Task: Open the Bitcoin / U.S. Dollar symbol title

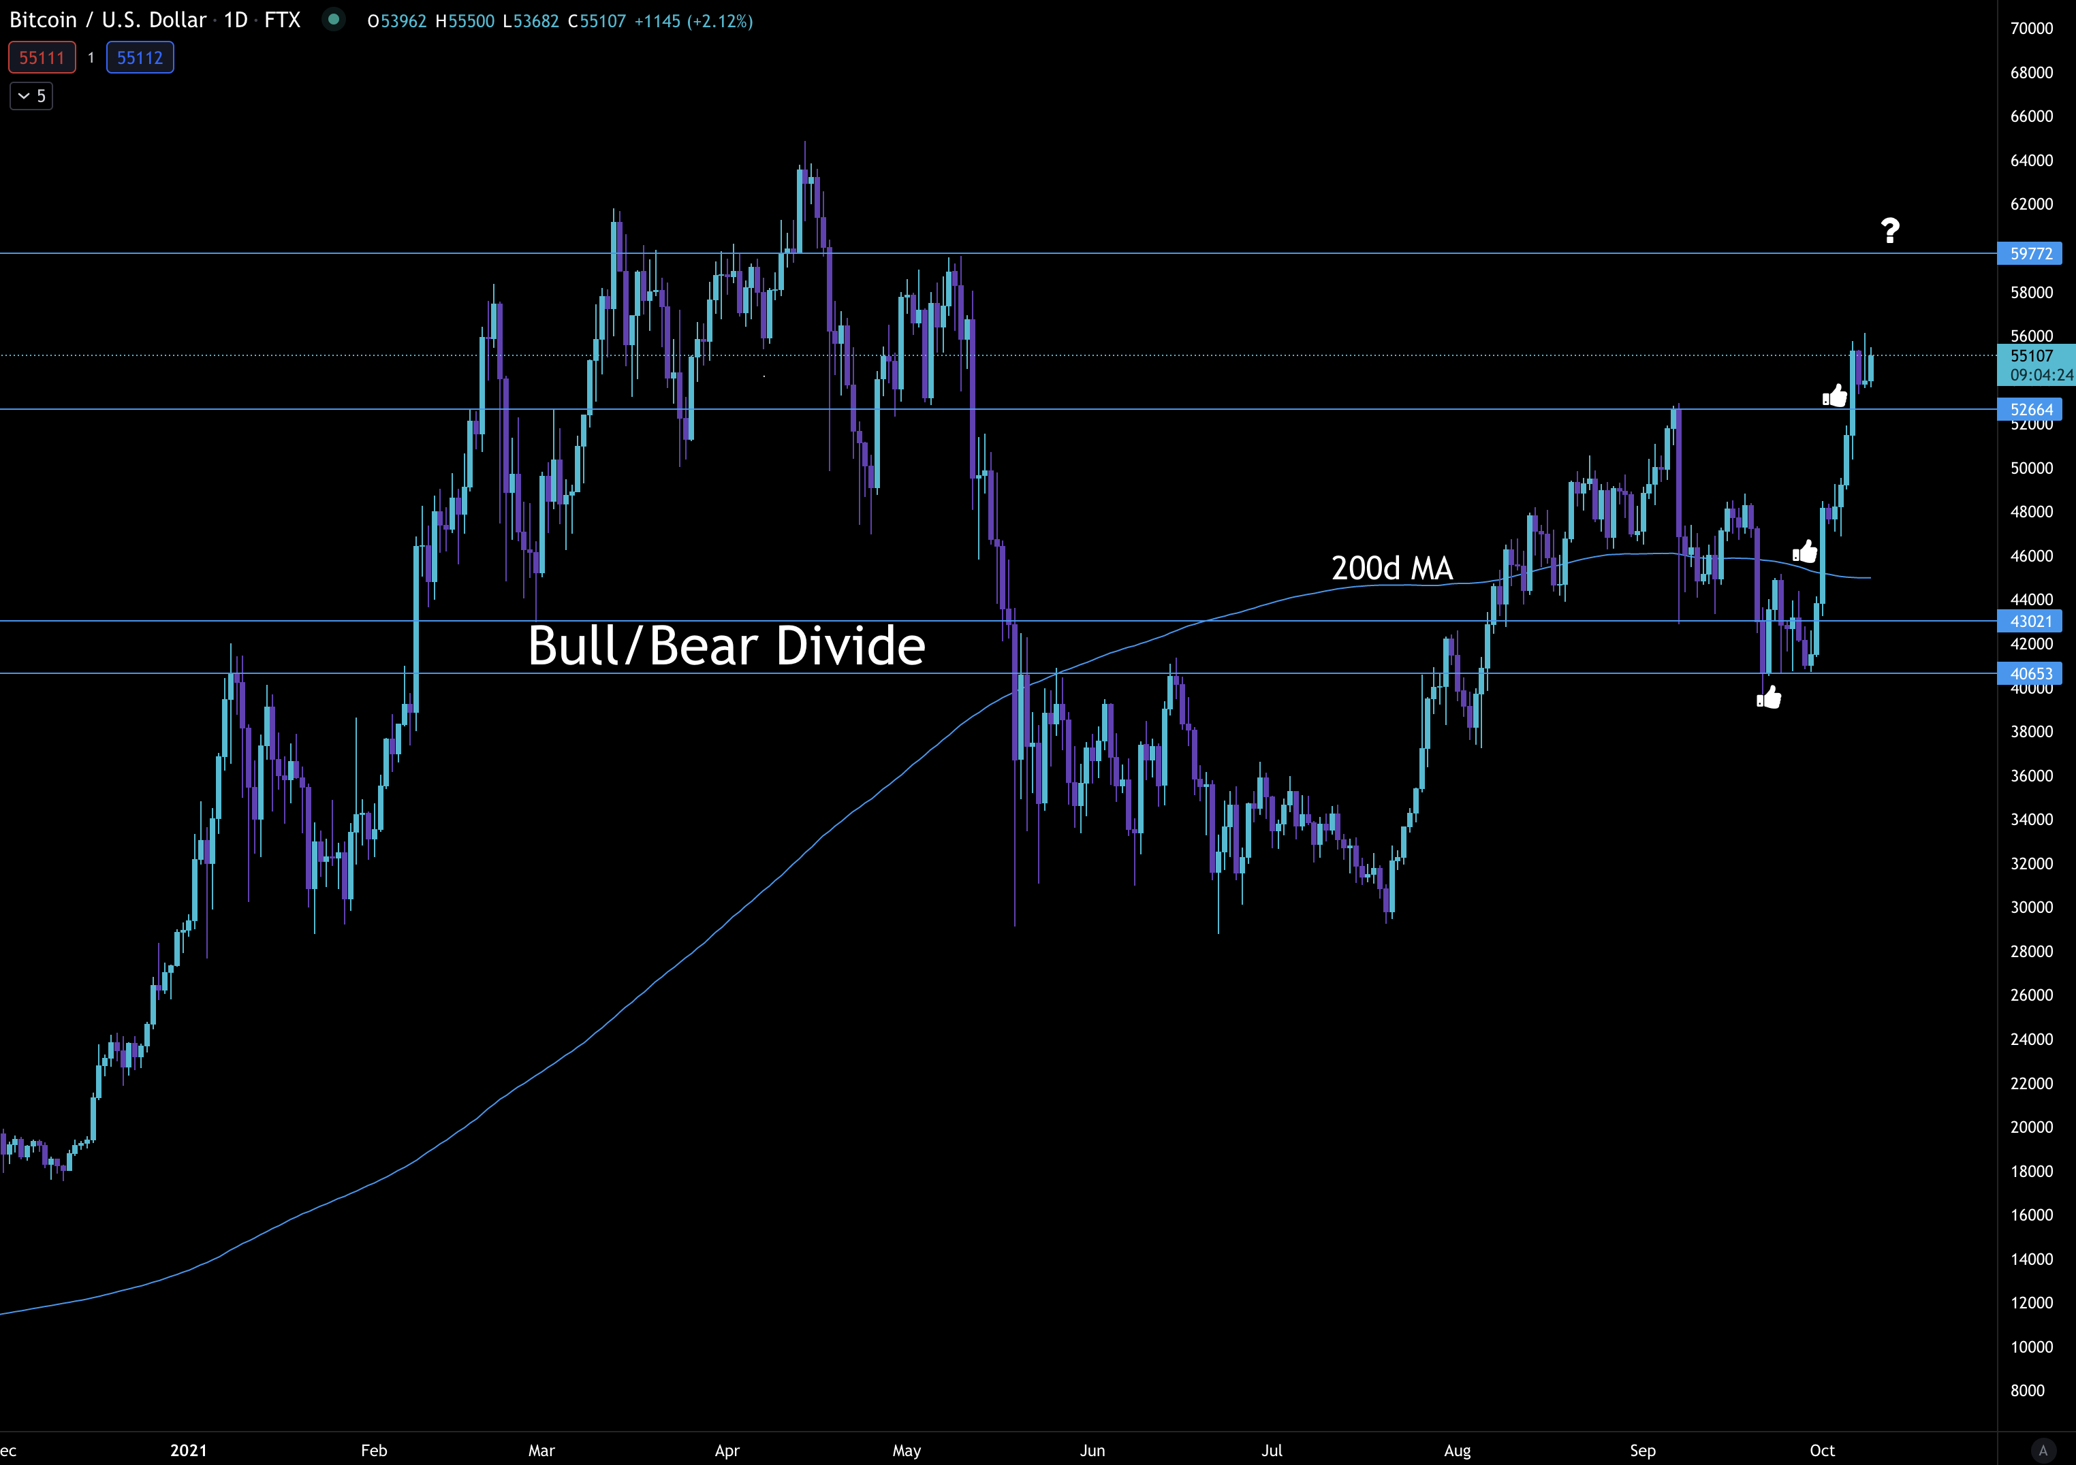Action: [x=108, y=20]
